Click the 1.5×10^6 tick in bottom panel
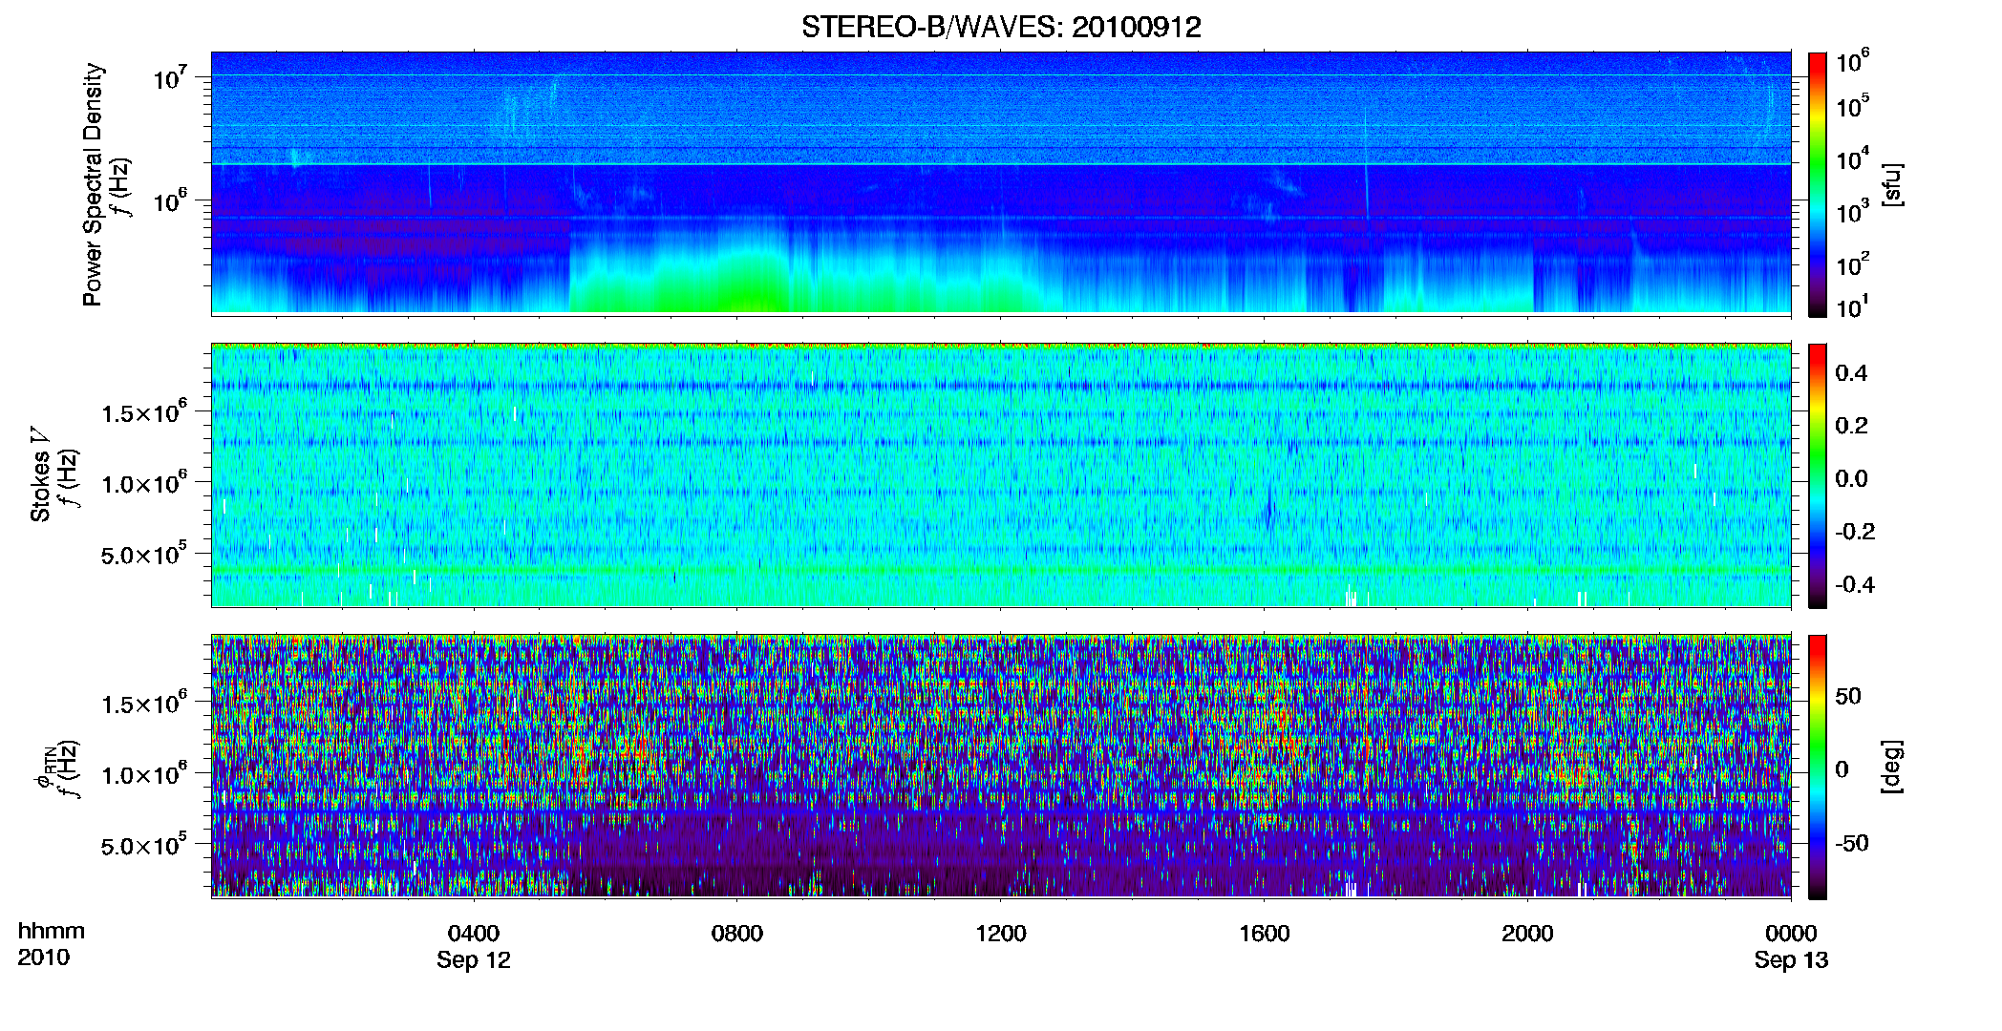Viewport: 2002px width, 1031px height. pyautogui.click(x=143, y=705)
